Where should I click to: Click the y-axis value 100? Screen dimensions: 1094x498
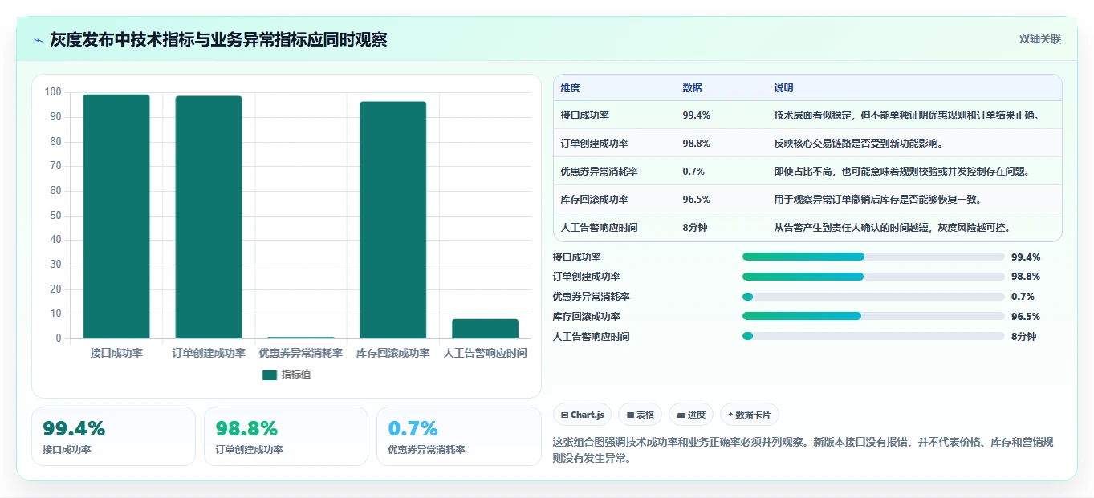click(53, 92)
